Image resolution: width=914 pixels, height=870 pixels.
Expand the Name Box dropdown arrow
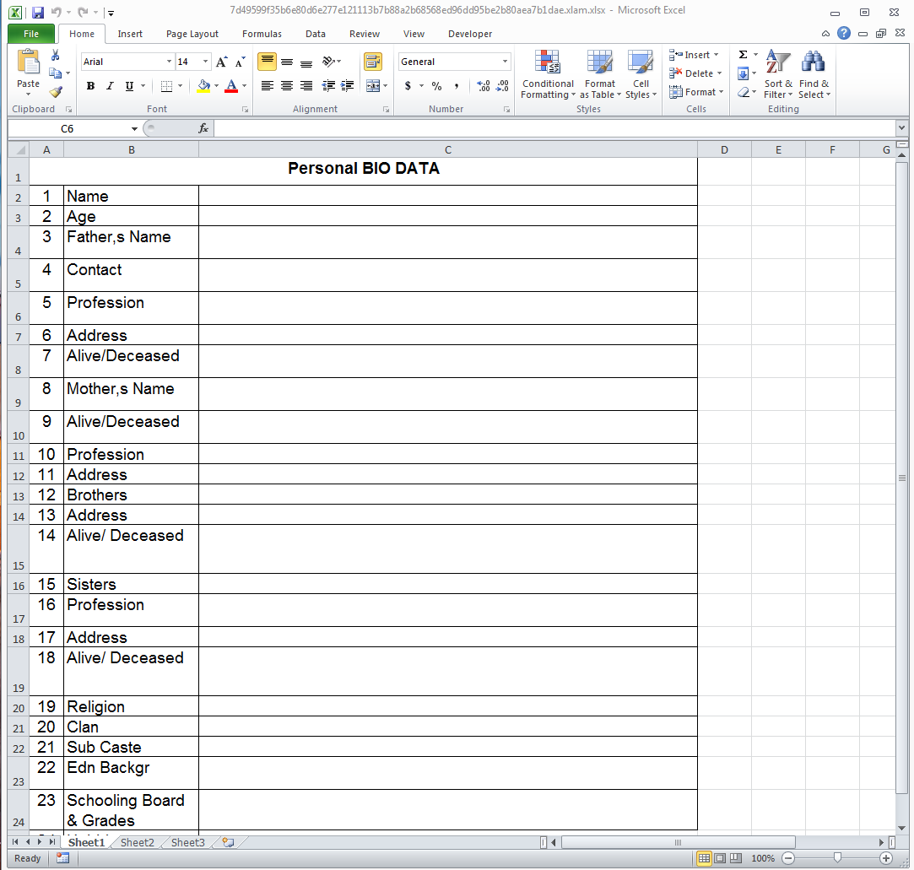(x=135, y=129)
